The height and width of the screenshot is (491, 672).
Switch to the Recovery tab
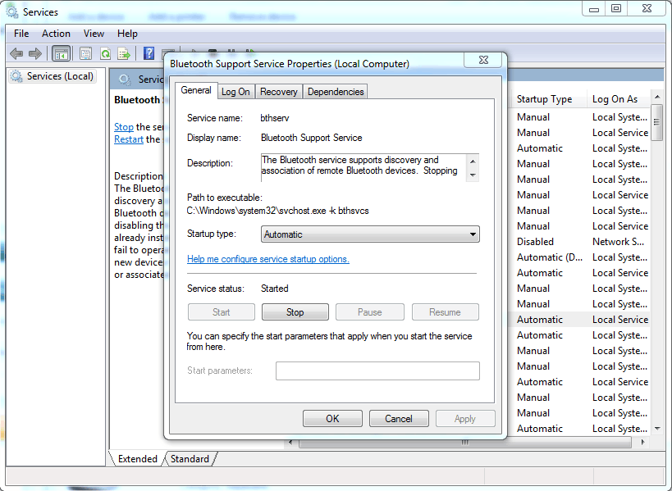tap(279, 92)
